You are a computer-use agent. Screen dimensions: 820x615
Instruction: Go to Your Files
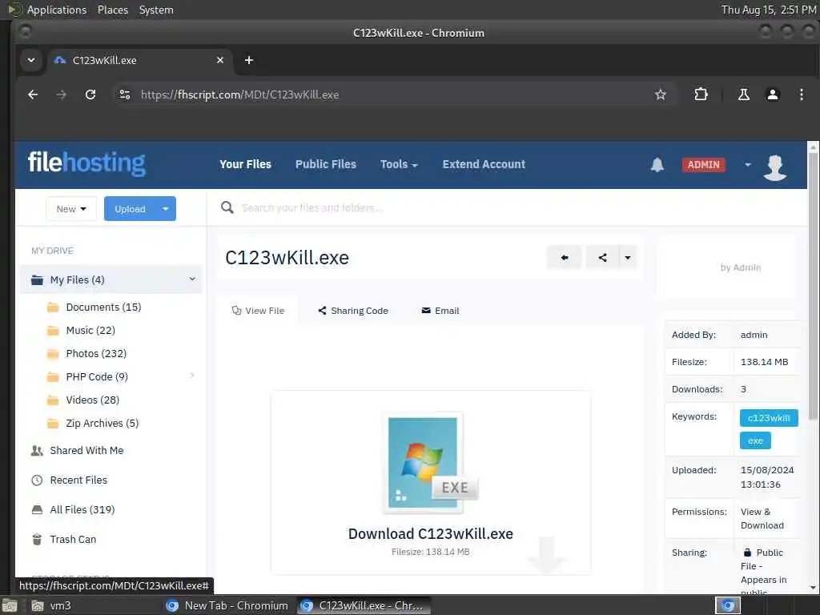click(245, 164)
